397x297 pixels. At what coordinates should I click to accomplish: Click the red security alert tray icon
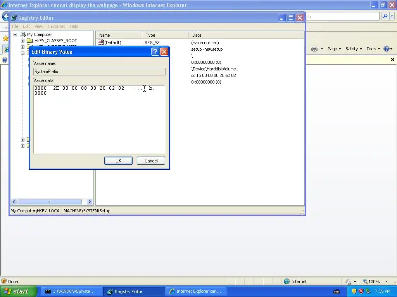tap(361, 292)
